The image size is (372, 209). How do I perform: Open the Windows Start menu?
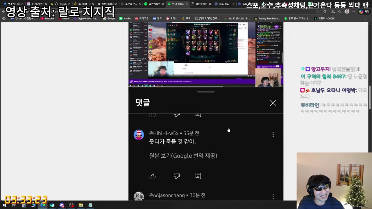tap(5, 205)
